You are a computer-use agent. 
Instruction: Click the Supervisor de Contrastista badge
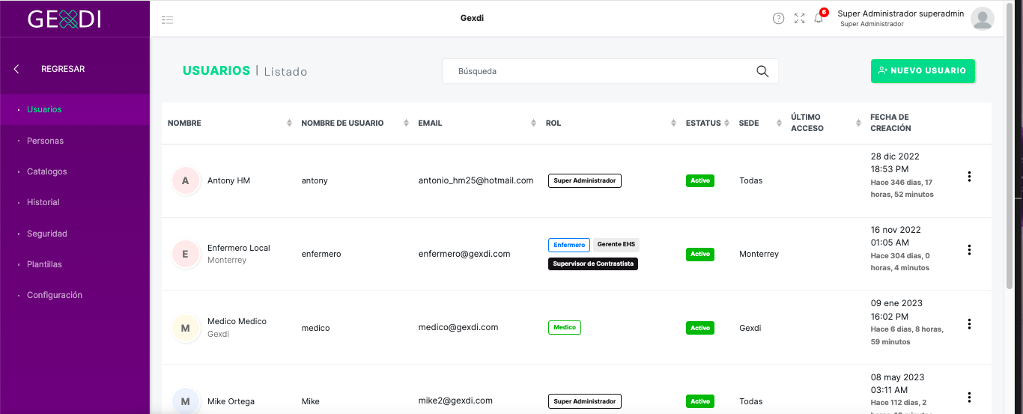click(593, 264)
